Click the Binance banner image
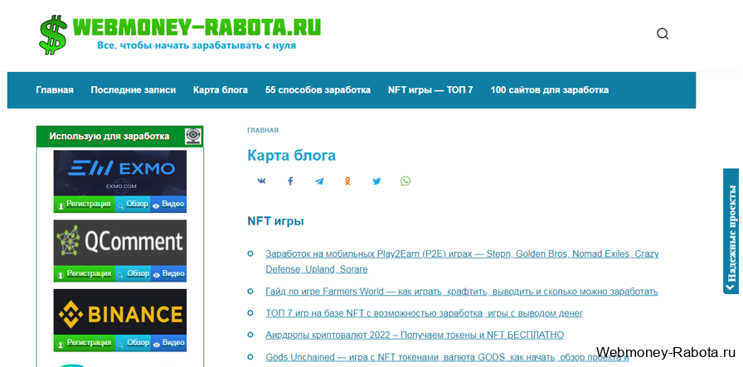The image size is (743, 367). point(120,311)
